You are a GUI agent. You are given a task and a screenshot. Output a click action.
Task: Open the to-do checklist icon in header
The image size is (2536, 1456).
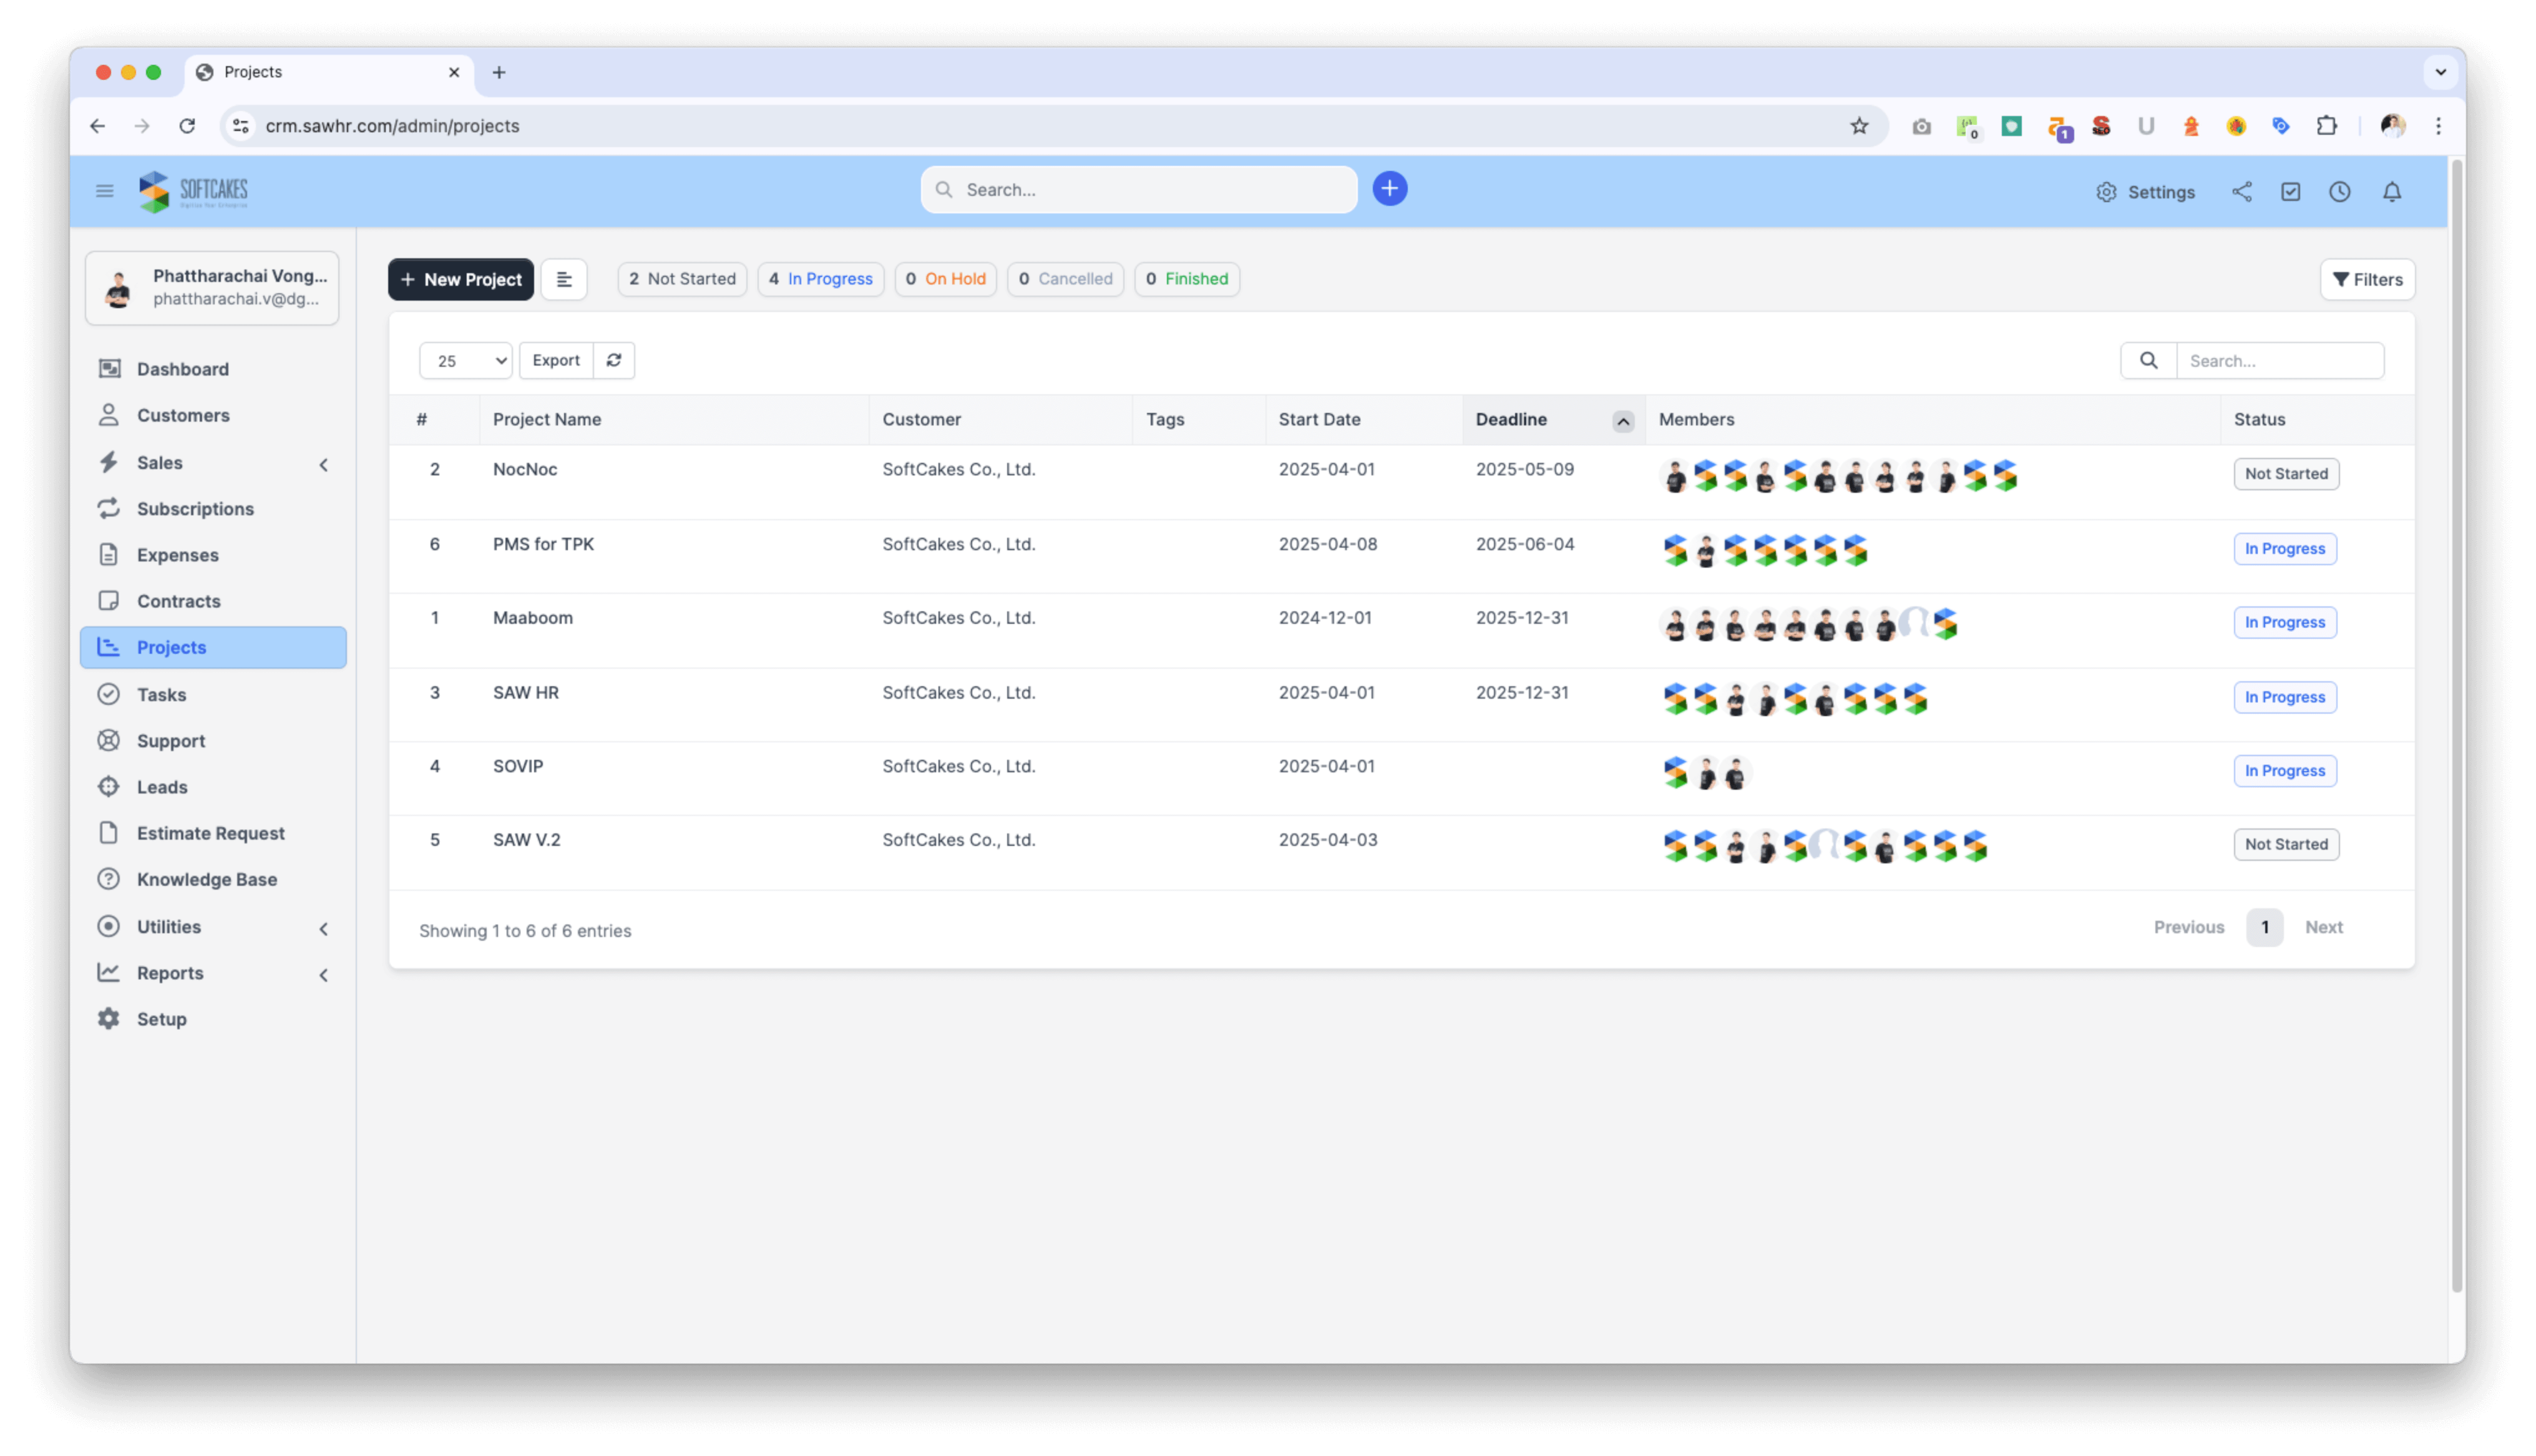2290,191
